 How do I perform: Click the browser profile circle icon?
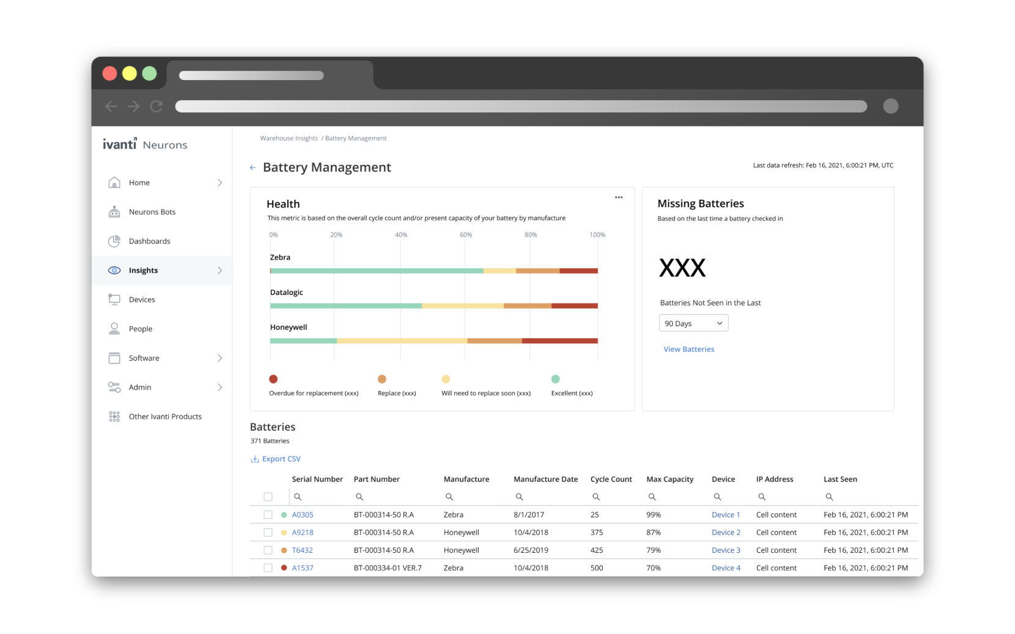point(891,106)
